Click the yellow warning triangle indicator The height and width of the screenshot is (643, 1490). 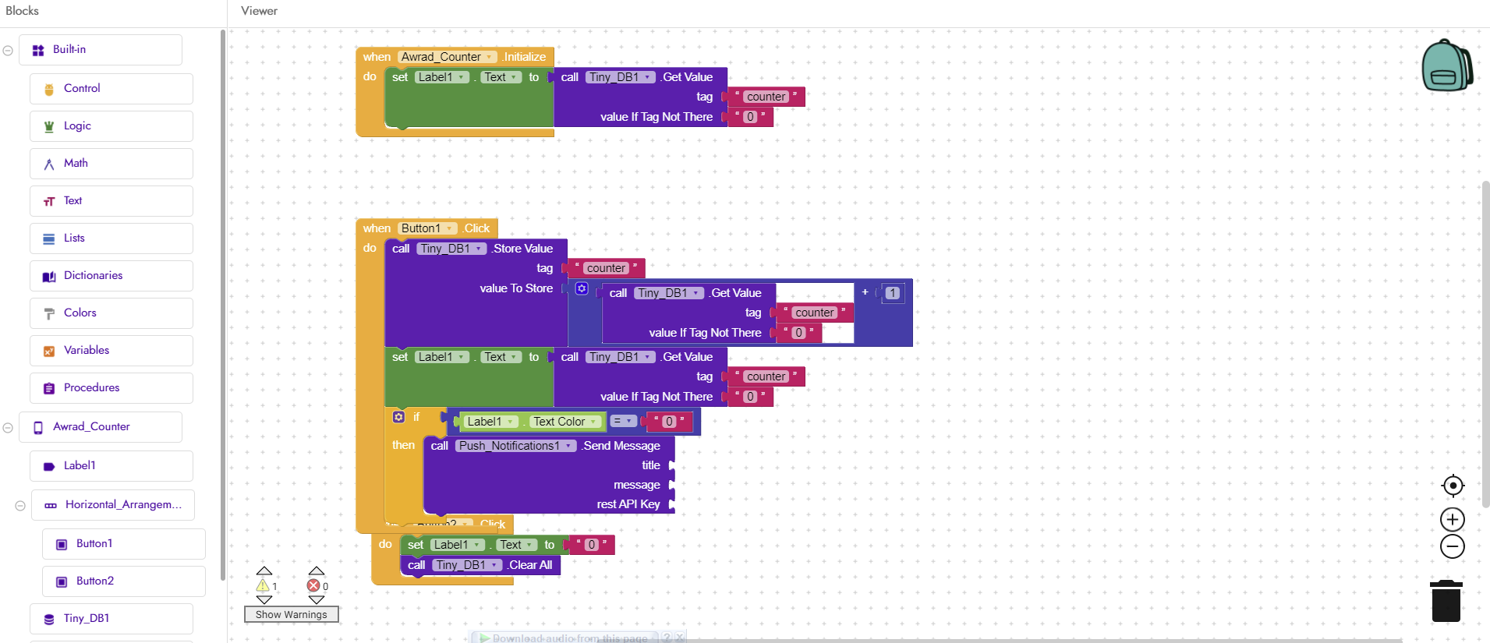point(263,585)
